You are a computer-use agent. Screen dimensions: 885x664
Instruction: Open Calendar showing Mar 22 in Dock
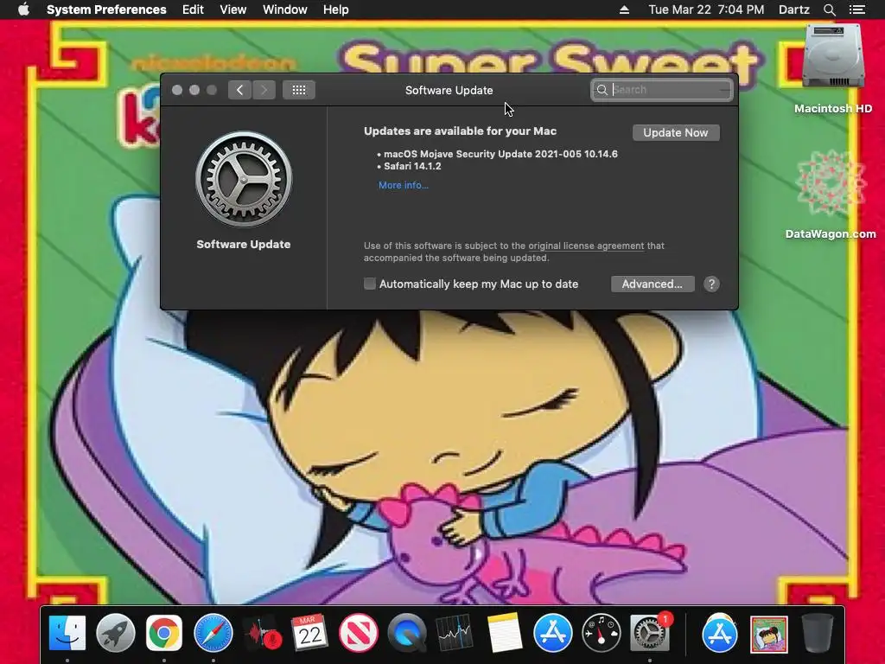pos(309,633)
